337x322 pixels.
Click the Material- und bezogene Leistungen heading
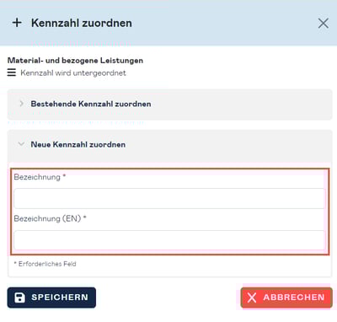tap(75, 60)
